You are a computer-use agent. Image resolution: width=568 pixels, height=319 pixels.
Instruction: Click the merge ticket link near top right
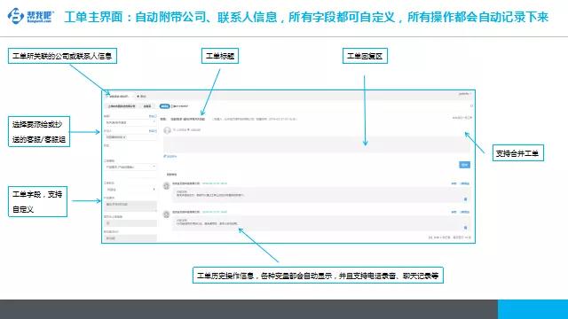click(462, 118)
